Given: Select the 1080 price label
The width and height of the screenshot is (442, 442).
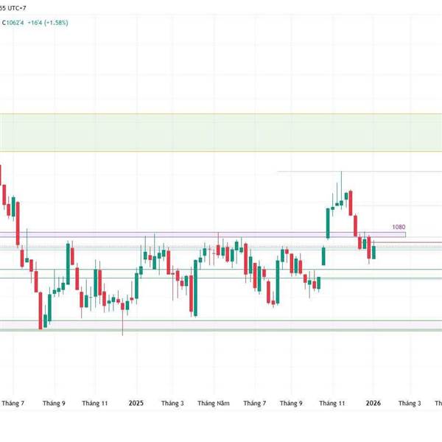Looking at the screenshot, I should [399, 227].
